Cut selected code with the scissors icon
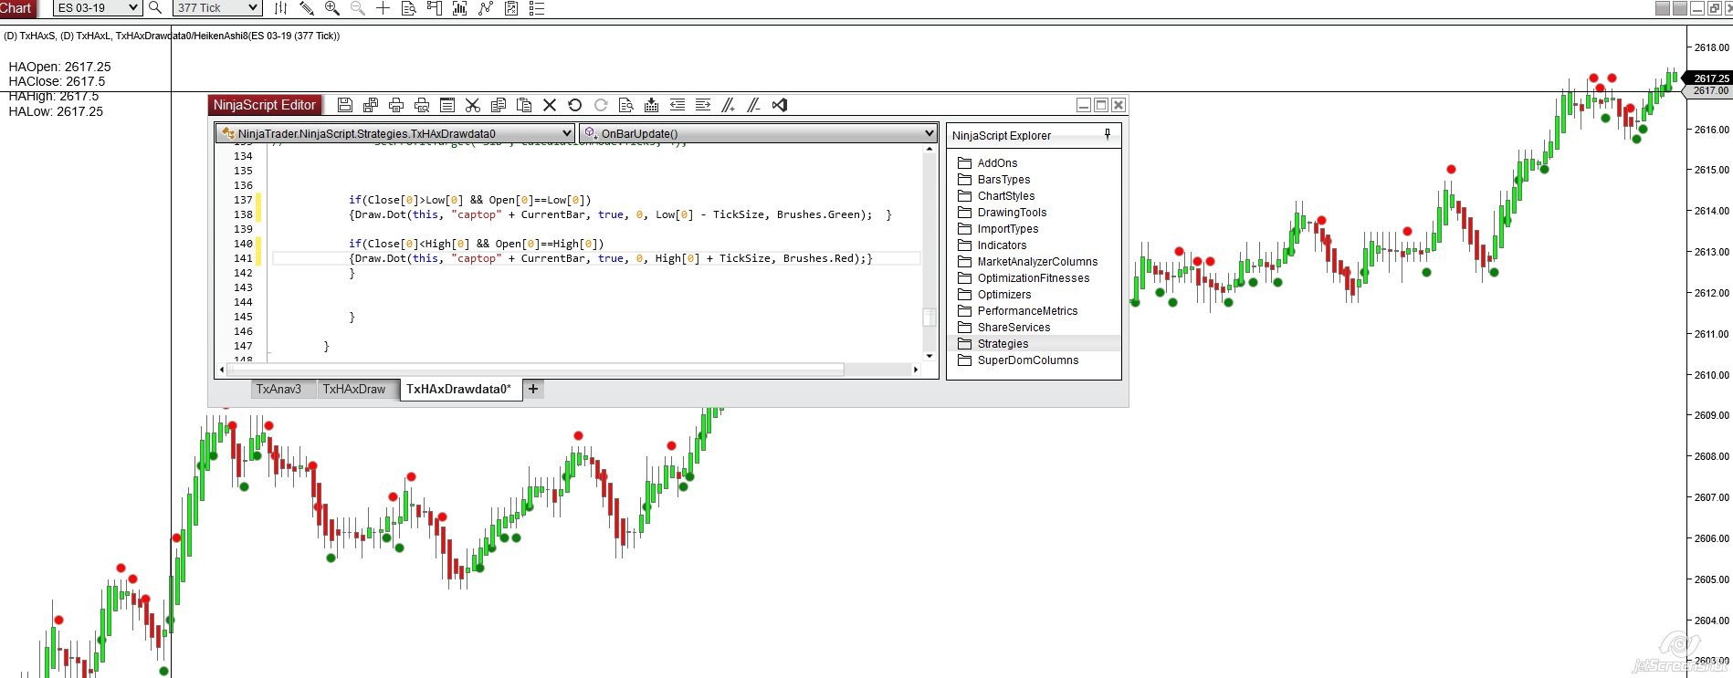This screenshot has height=678, width=1733. (473, 105)
